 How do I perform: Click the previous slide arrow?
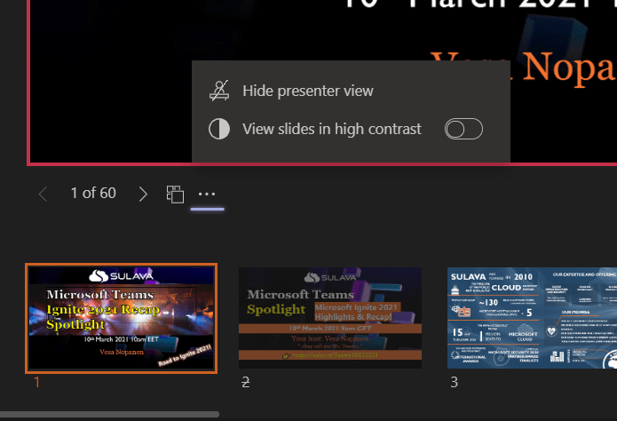(x=43, y=194)
